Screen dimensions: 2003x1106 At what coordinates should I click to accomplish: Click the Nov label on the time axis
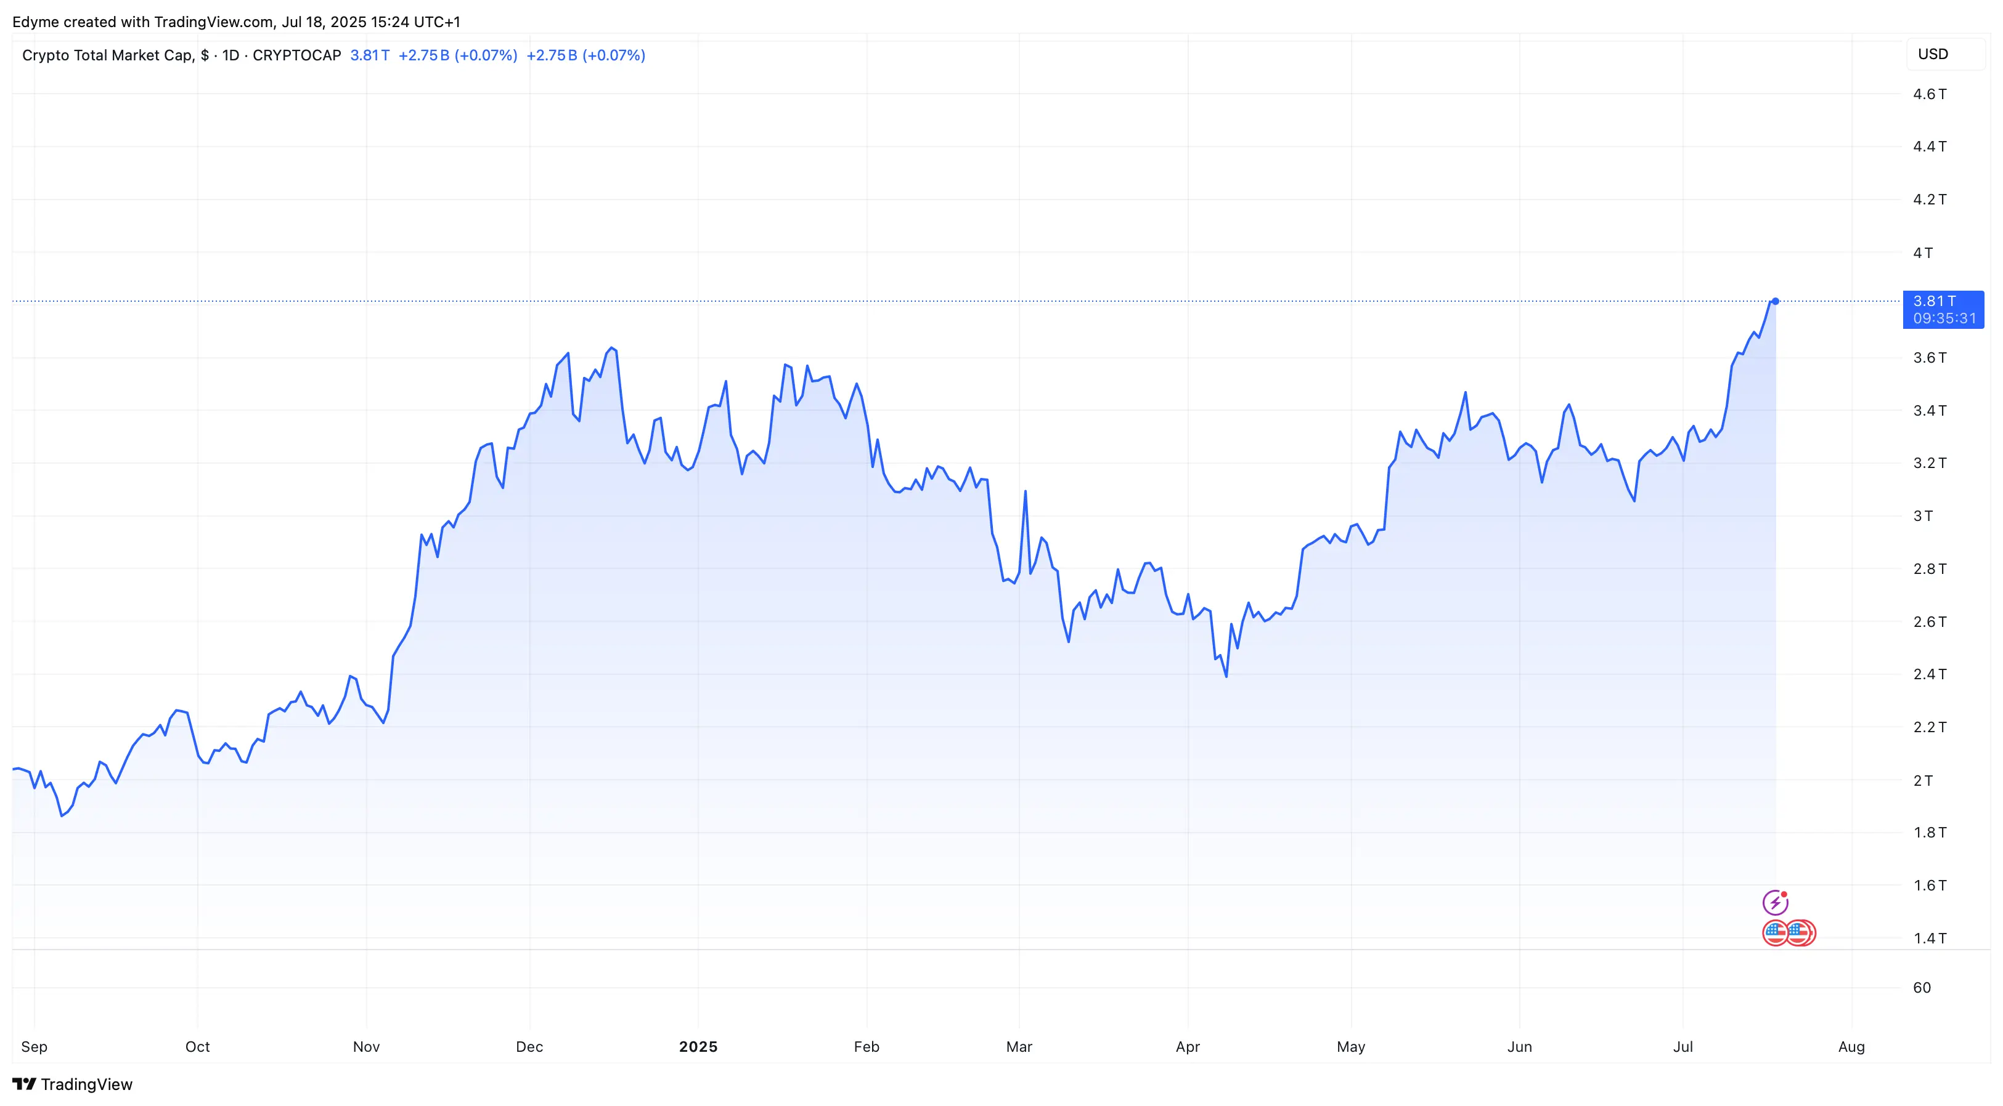[x=366, y=1047]
